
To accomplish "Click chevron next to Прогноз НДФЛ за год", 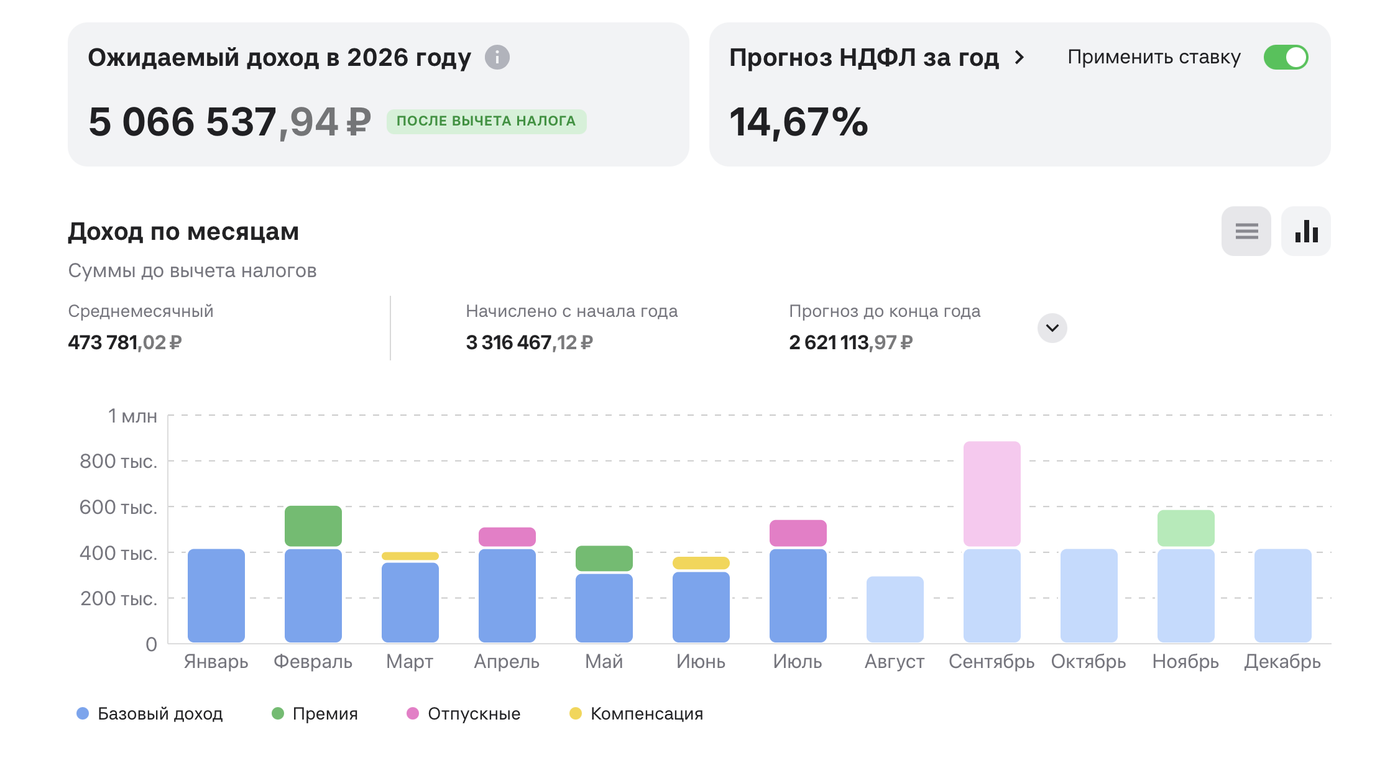I will 1019,57.
